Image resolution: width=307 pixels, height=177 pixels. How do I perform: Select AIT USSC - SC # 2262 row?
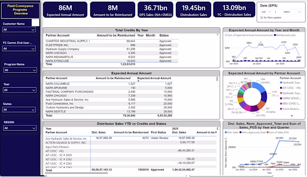[131, 159]
